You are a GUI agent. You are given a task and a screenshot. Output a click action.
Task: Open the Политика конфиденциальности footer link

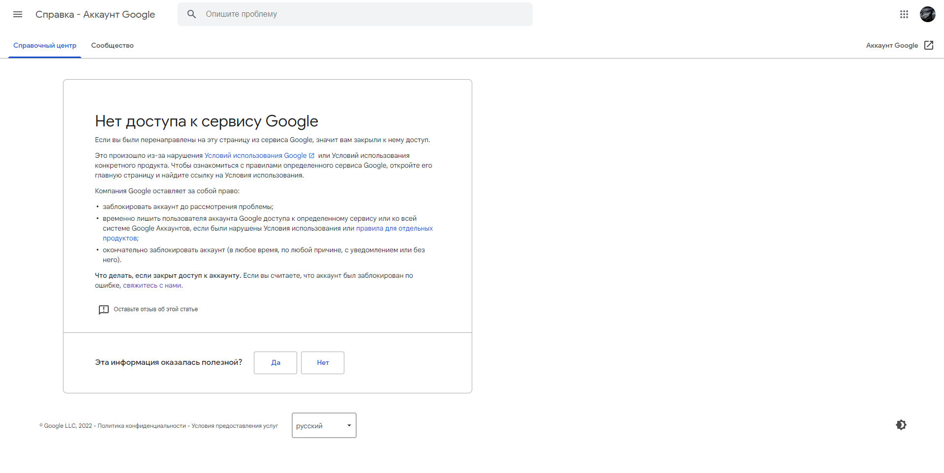pyautogui.click(x=142, y=426)
